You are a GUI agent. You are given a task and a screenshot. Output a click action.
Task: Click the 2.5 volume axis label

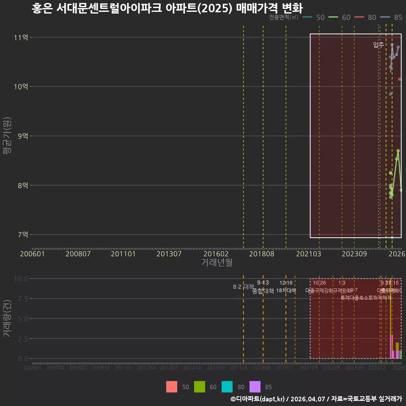pyautogui.click(x=23, y=339)
